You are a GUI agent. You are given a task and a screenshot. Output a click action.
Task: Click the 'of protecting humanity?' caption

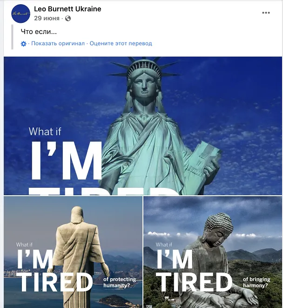(120, 282)
